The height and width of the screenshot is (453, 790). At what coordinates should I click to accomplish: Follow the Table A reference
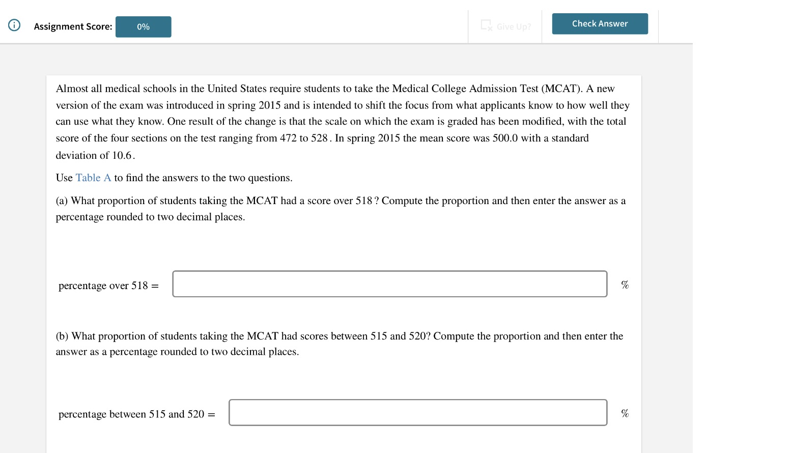(93, 178)
